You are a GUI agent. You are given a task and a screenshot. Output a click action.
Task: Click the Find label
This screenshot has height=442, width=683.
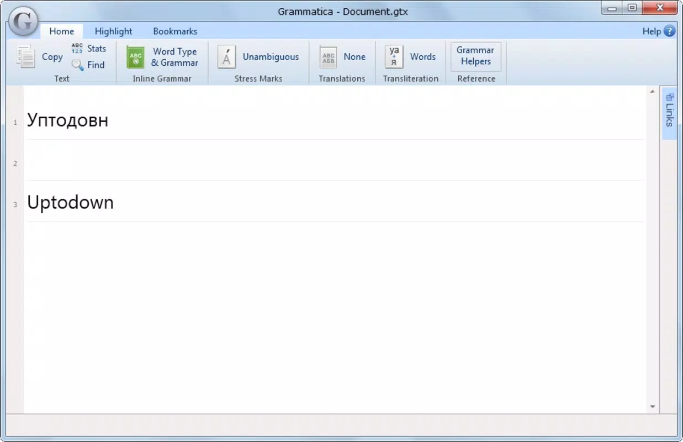96,65
